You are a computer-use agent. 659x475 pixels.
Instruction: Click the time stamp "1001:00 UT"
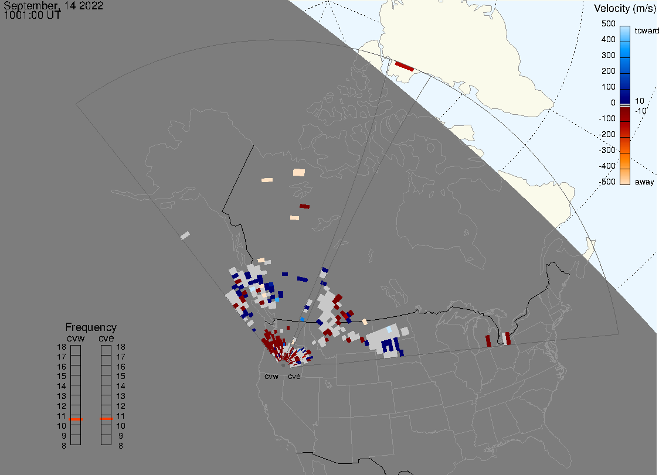[32, 15]
